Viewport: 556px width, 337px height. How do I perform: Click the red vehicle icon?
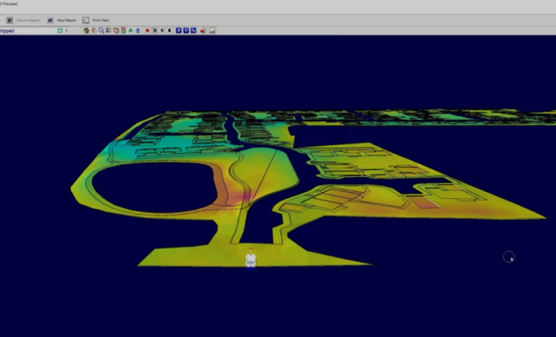tap(203, 30)
